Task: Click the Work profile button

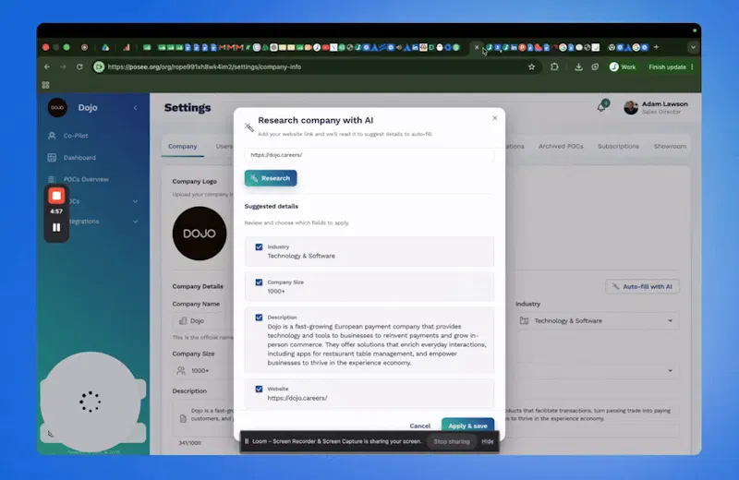Action: pos(623,66)
